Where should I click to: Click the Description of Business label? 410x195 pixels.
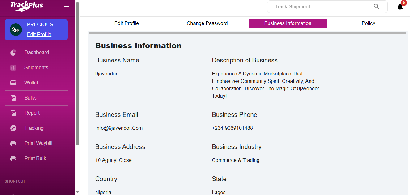tap(245, 60)
